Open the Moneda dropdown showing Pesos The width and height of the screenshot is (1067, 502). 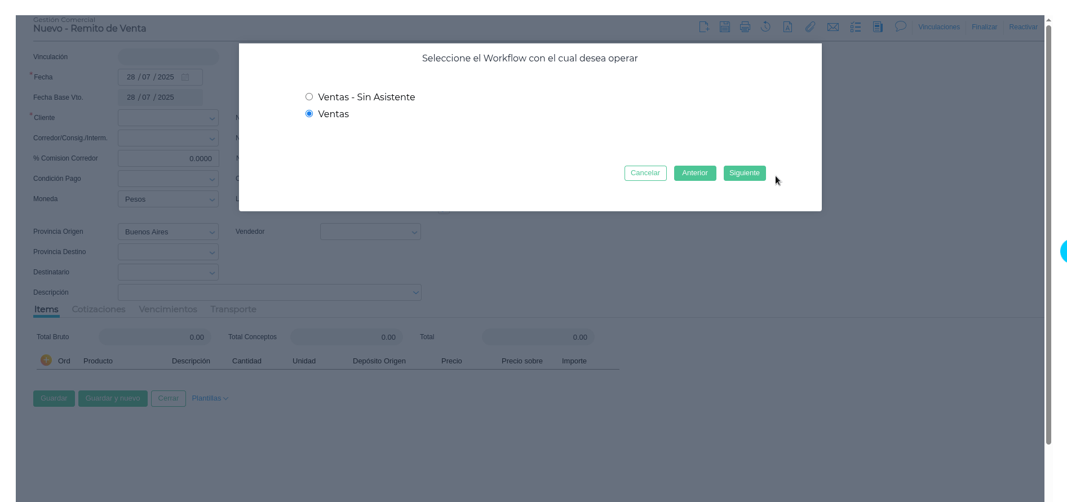click(x=168, y=199)
